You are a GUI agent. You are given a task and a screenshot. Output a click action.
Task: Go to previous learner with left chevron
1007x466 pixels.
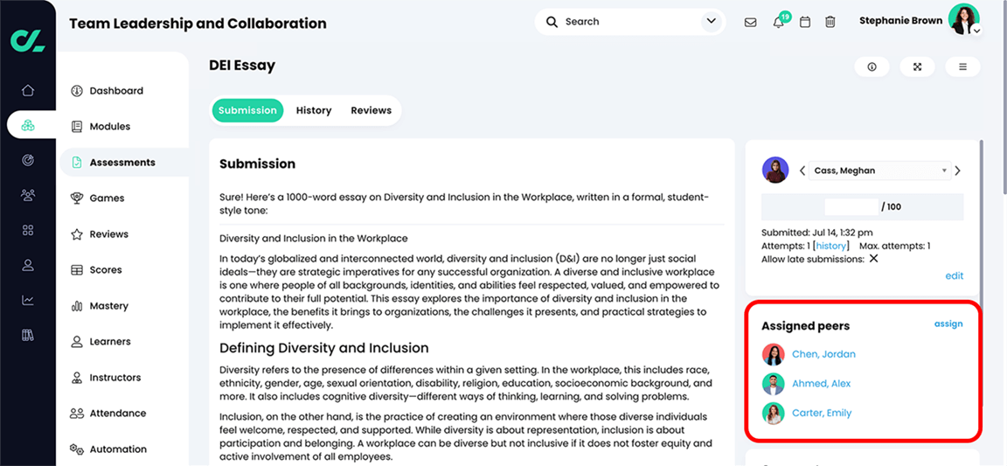tap(802, 170)
